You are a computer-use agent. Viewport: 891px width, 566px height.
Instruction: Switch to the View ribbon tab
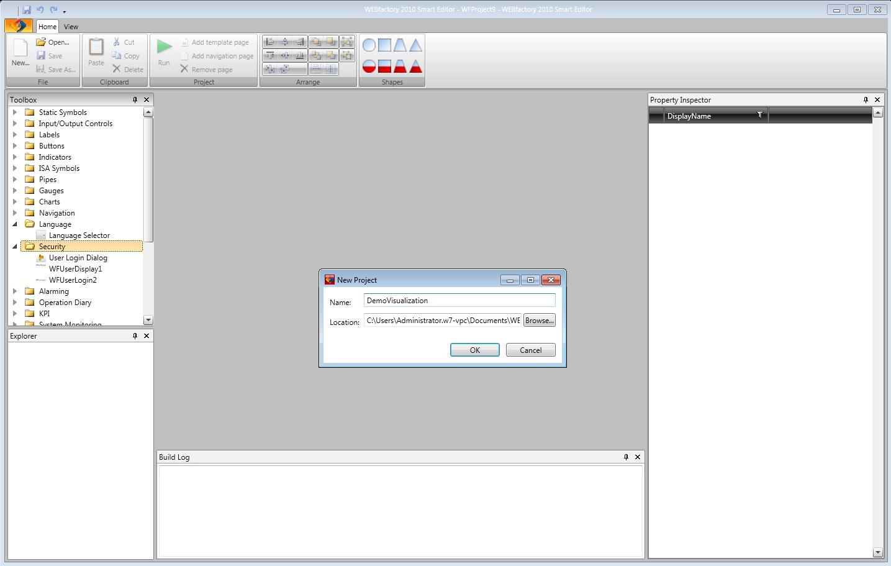click(x=71, y=27)
